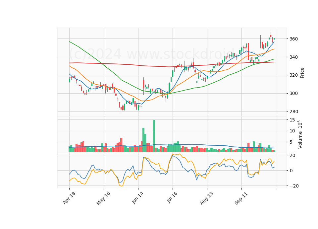The image size is (318, 229).
Task: Select the 320 price tick label
Action: point(294,75)
